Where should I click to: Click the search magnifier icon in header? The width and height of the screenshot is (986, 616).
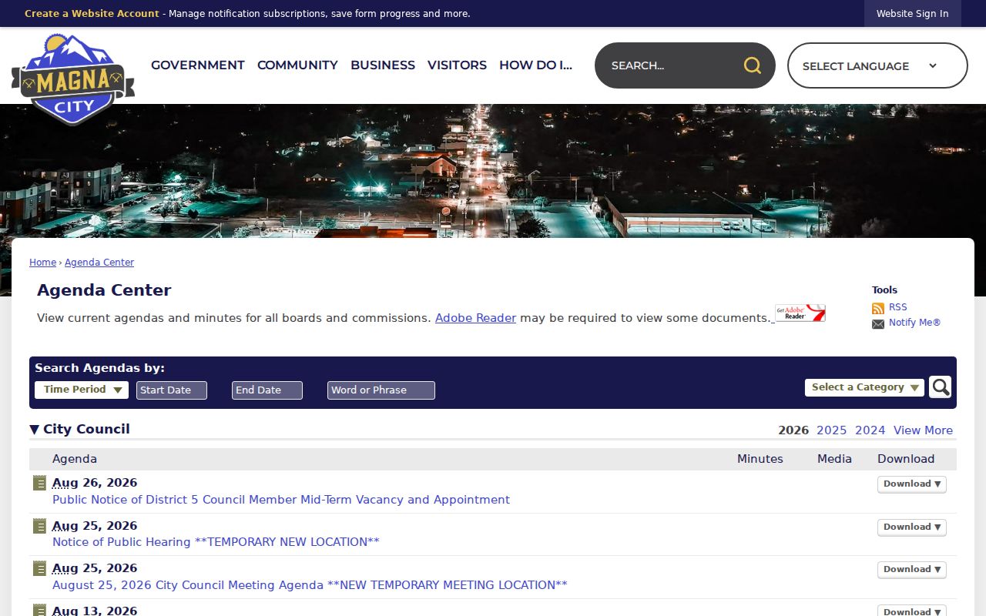click(753, 65)
